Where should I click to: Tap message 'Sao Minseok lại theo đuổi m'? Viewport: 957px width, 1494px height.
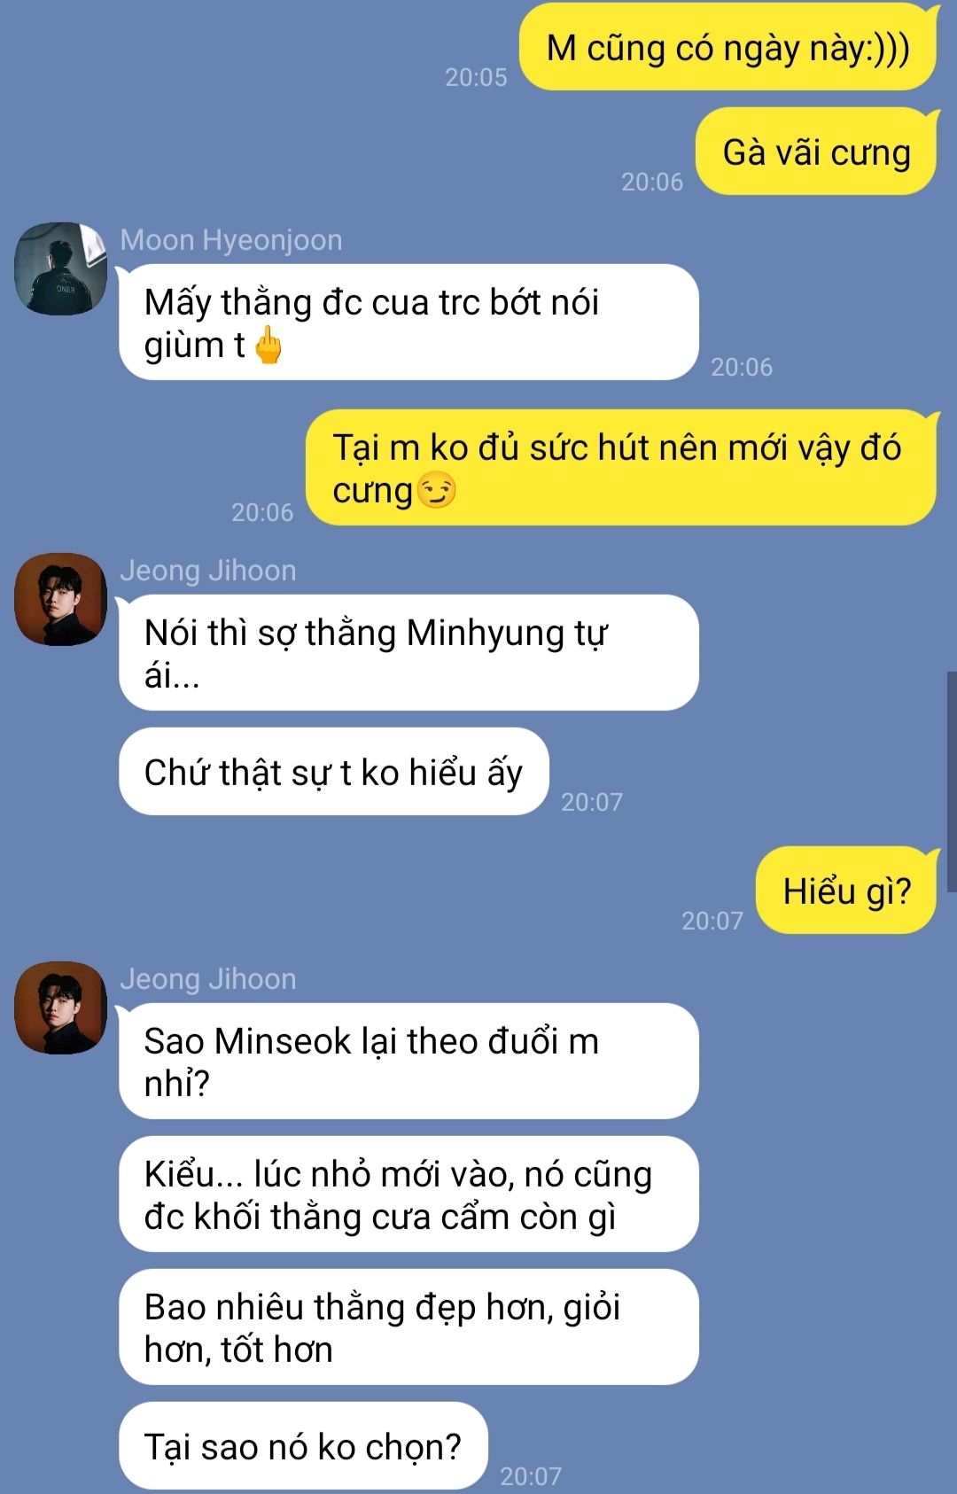(x=408, y=1062)
